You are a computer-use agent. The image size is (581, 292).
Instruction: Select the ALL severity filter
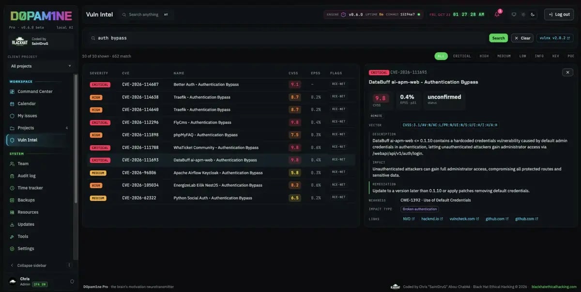coord(441,56)
